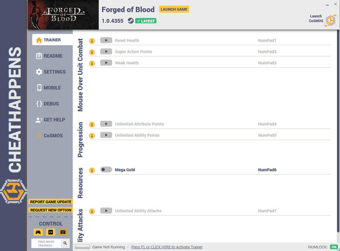Click info icon for Super Action Points
The image size is (340, 251).
point(92,52)
